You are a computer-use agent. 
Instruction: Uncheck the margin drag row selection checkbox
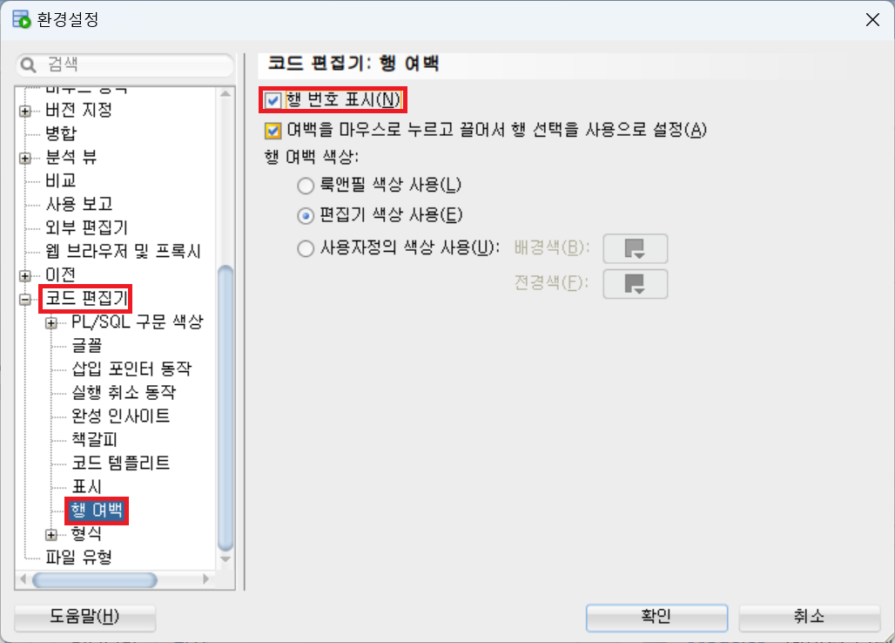click(x=273, y=131)
